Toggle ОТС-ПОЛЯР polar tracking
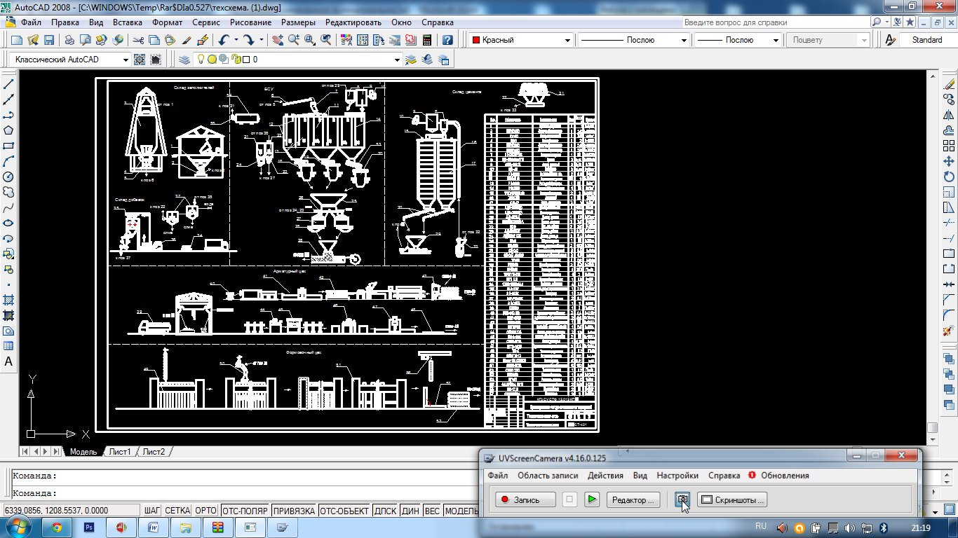958x538 pixels. point(245,511)
